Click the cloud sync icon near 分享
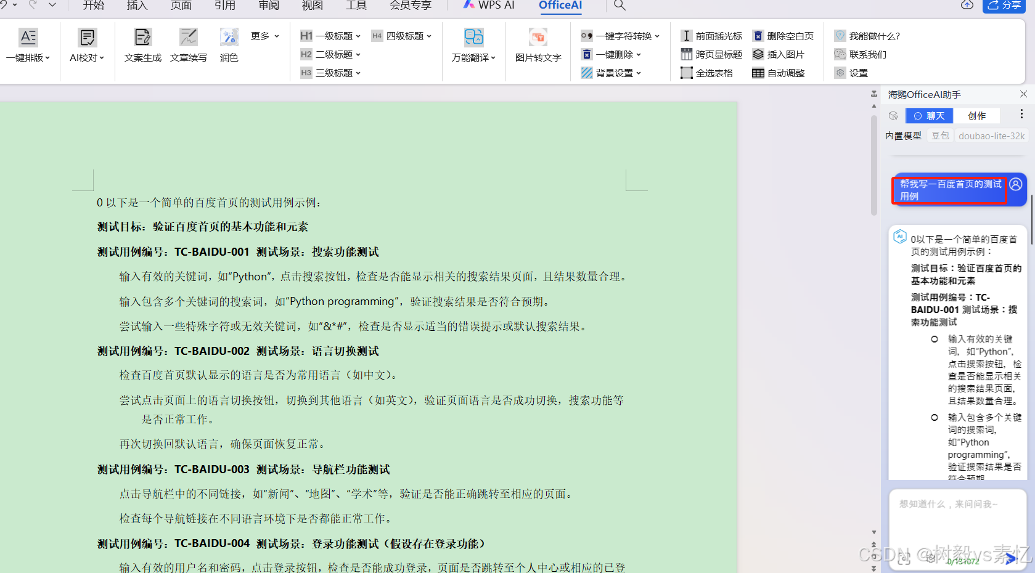Screen dimensions: 1035x573 tap(967, 5)
